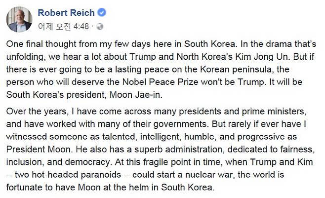Viewport: 325px width, 198px height.
Task: Click the blue verified badge checkmark
Action: click(102, 12)
